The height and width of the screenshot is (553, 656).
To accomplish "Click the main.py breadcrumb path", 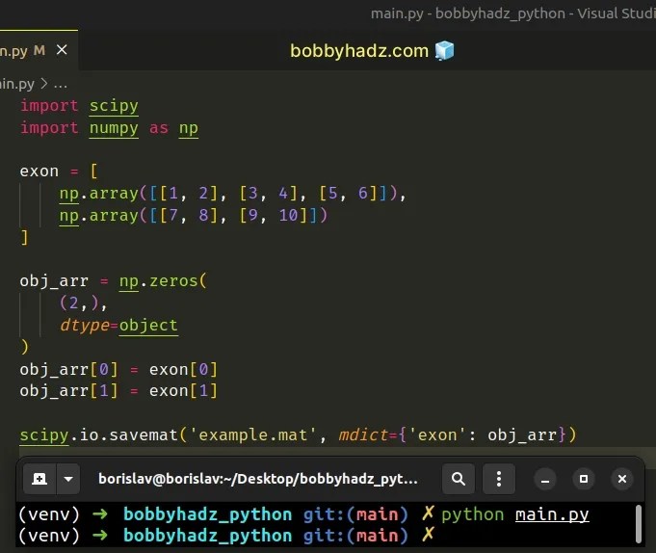I will click(x=16, y=84).
